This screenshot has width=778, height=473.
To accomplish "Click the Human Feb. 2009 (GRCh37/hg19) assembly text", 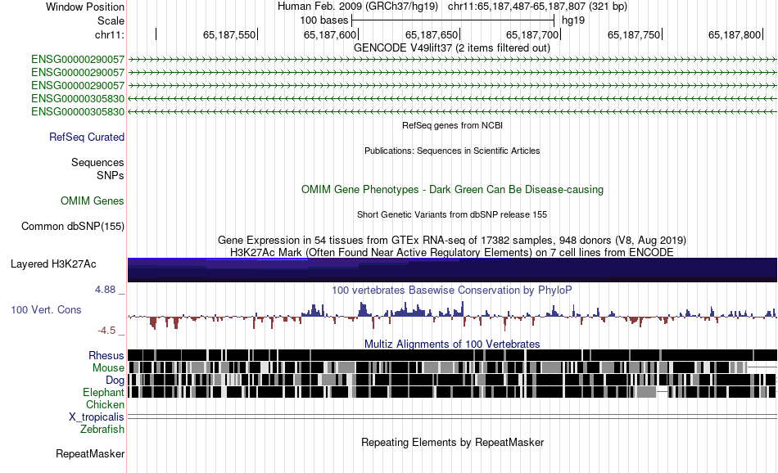I will pyautogui.click(x=358, y=7).
